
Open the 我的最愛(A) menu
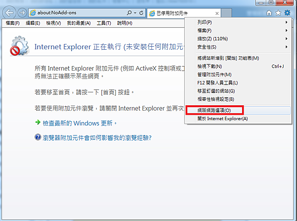(x=79, y=23)
